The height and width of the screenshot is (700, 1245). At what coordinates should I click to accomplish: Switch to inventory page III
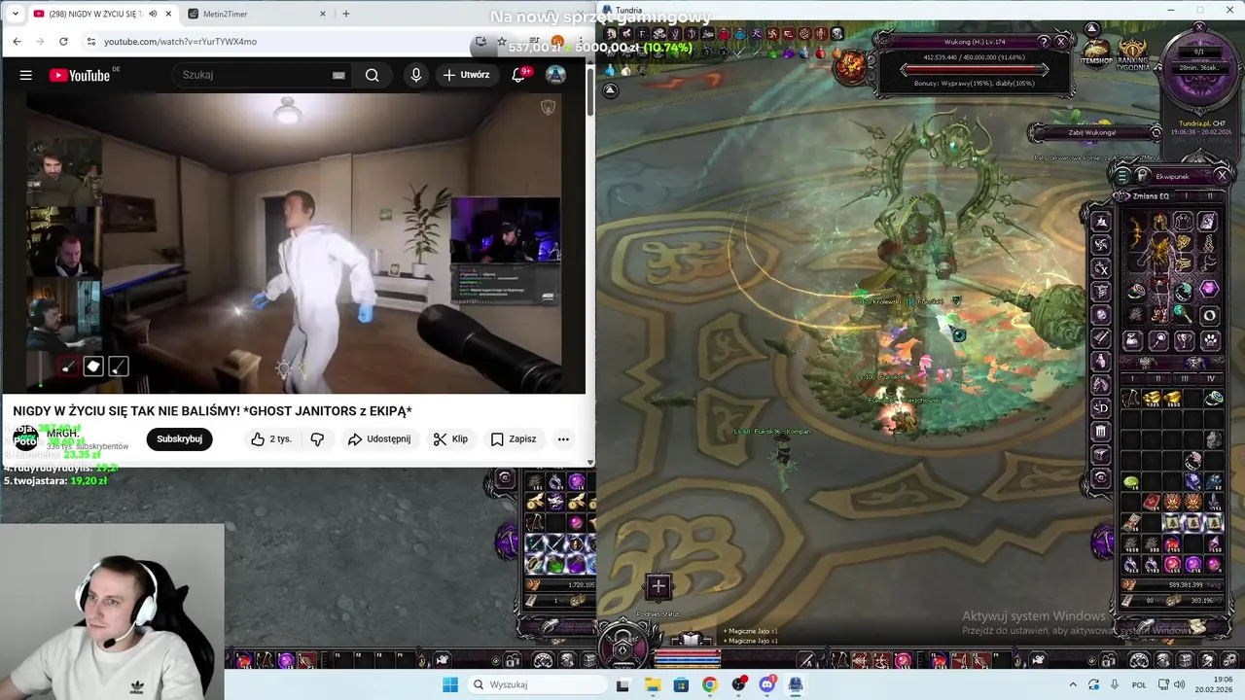pos(1185,379)
